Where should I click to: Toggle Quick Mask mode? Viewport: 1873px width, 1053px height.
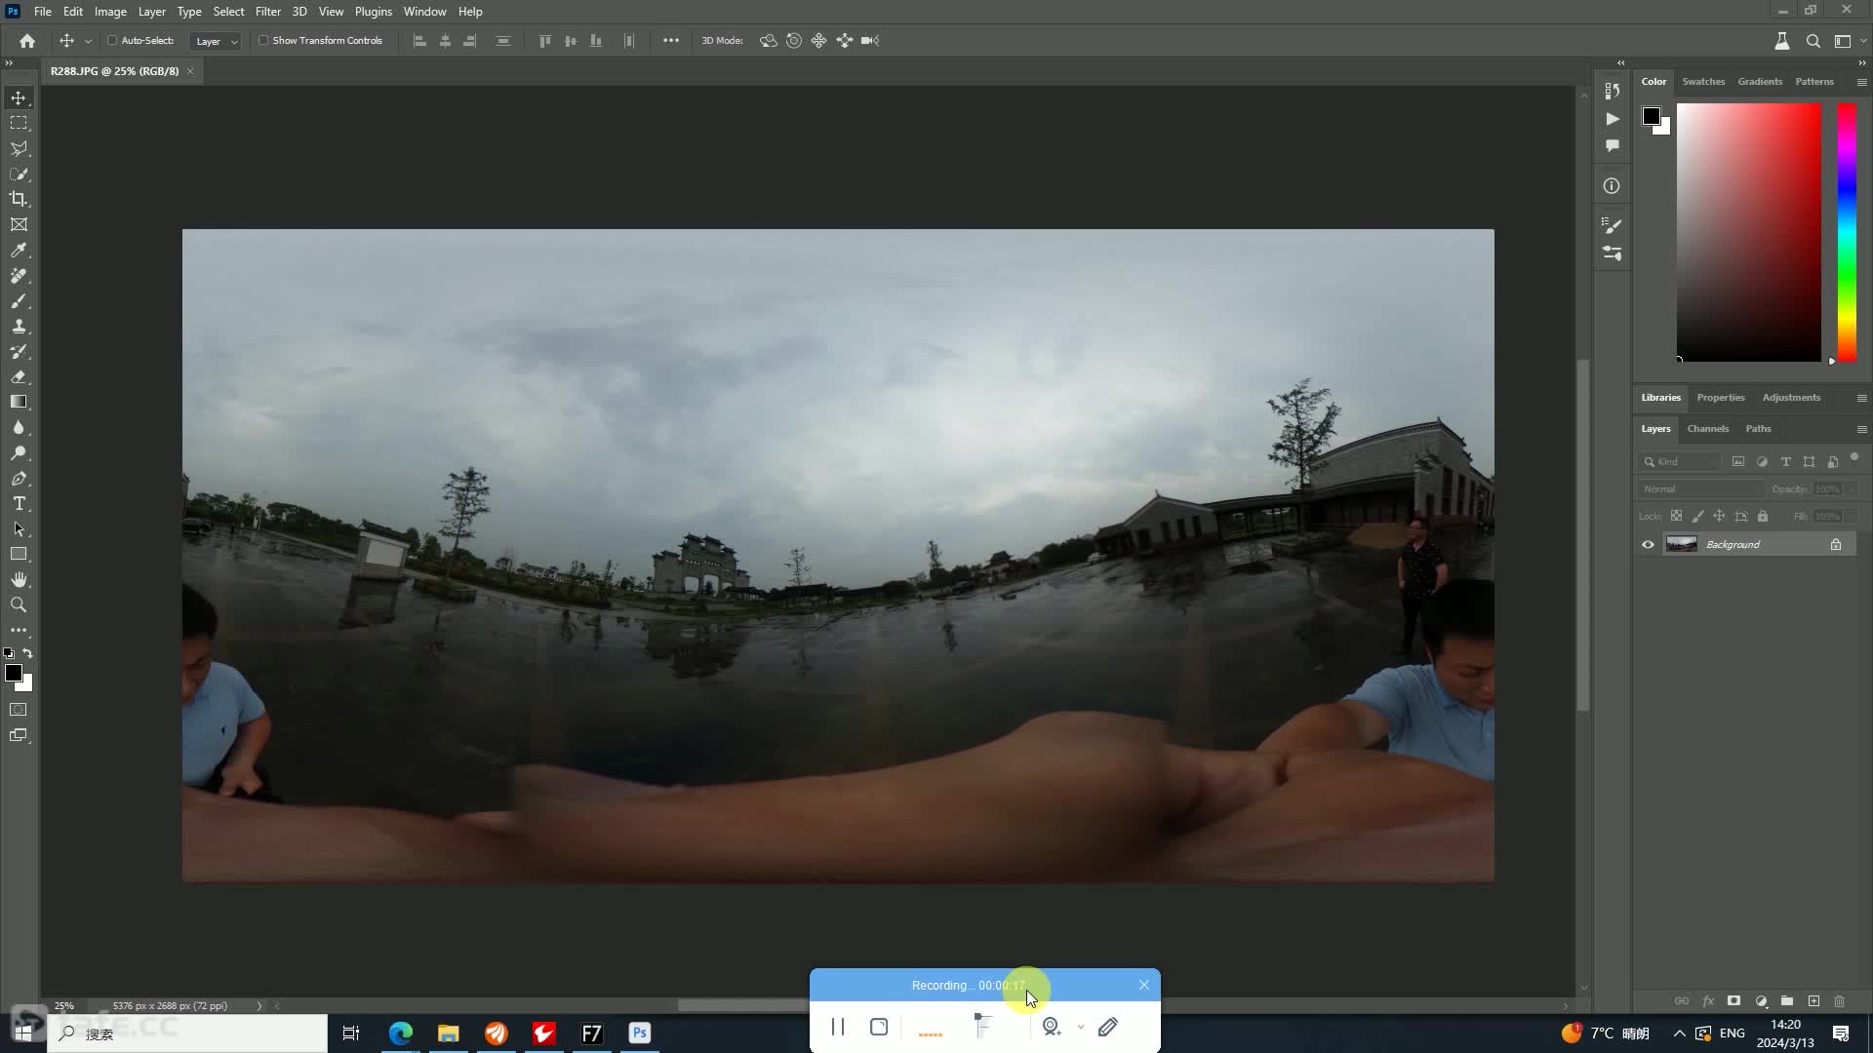pyautogui.click(x=19, y=710)
